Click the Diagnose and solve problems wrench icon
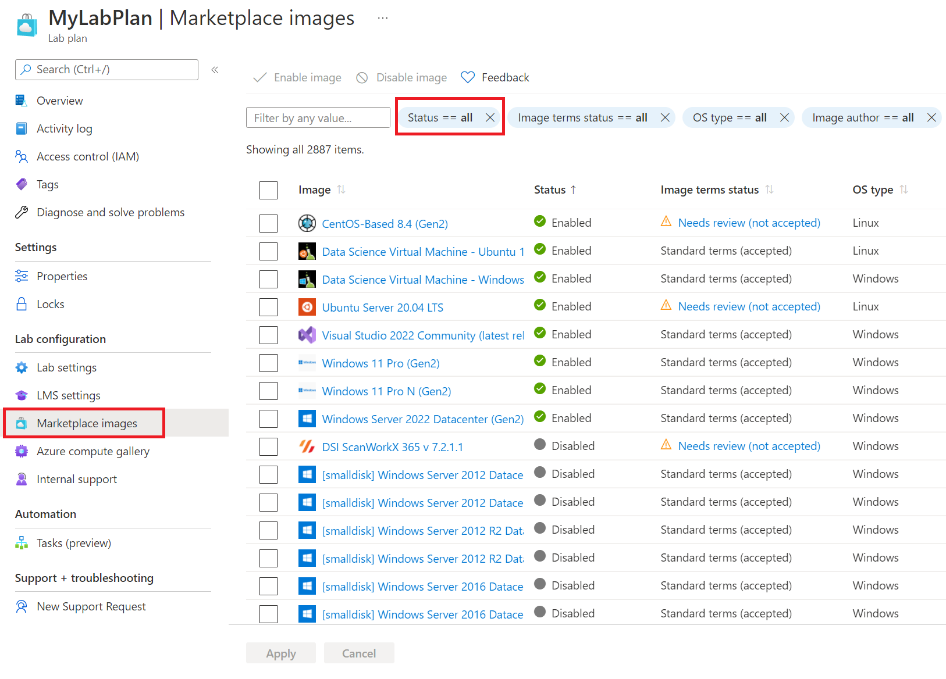Viewport: 946px width, 679px height. [x=22, y=212]
